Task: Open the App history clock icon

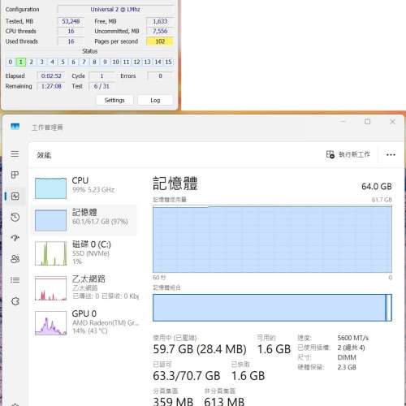Action: click(x=15, y=217)
